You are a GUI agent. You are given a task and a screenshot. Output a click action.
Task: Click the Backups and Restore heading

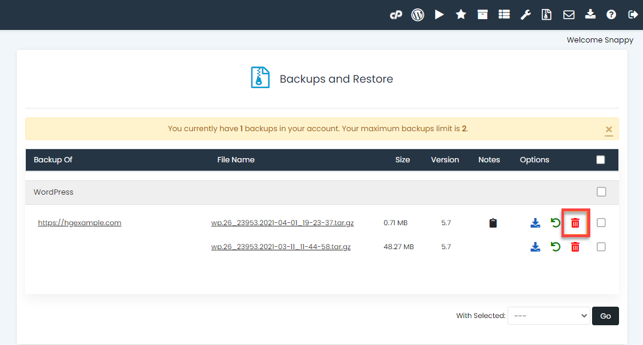336,78
